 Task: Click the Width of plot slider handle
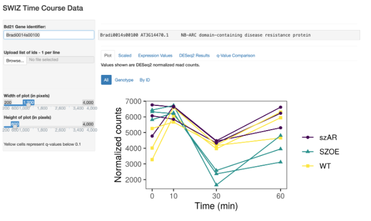coord(28,105)
